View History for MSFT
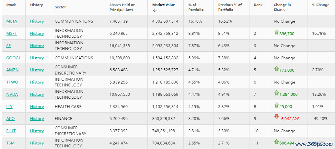The image size is (335, 149). (37, 34)
